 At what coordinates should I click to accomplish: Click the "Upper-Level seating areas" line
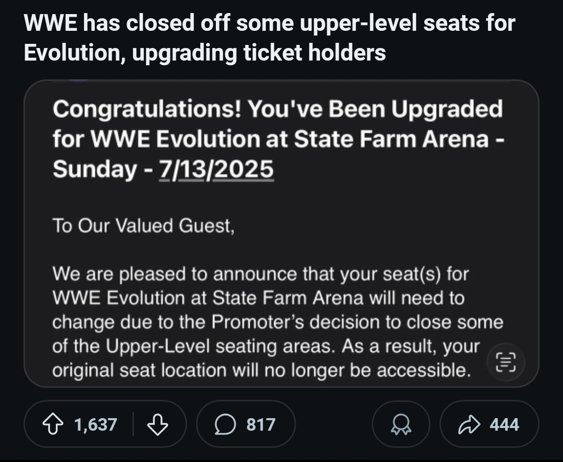click(x=265, y=346)
